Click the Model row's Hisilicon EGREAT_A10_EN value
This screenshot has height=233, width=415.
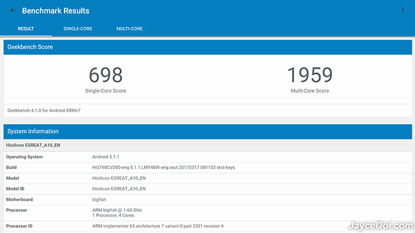coord(119,178)
